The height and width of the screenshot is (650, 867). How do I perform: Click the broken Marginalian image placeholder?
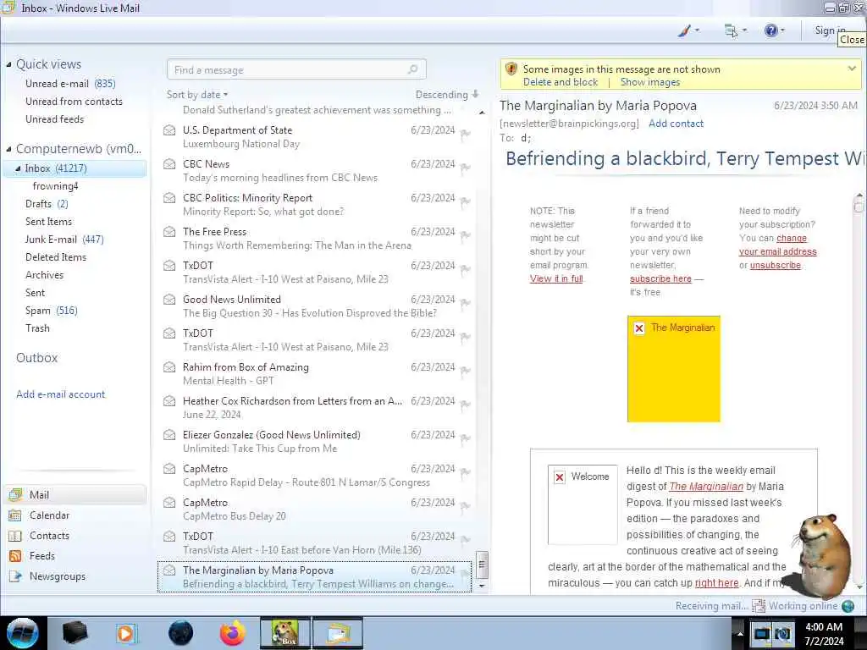pyautogui.click(x=673, y=369)
